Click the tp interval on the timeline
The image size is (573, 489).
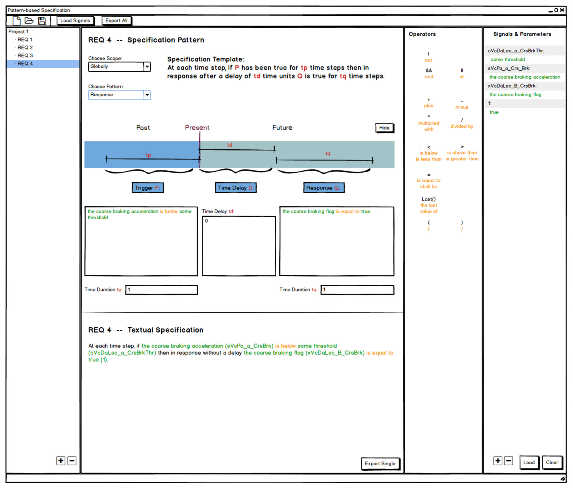click(x=153, y=159)
